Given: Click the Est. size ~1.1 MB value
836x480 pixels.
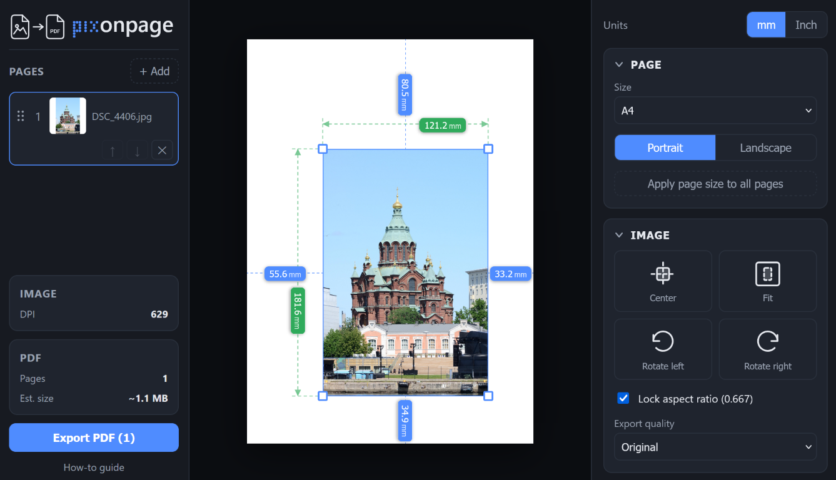Looking at the screenshot, I should (x=148, y=398).
